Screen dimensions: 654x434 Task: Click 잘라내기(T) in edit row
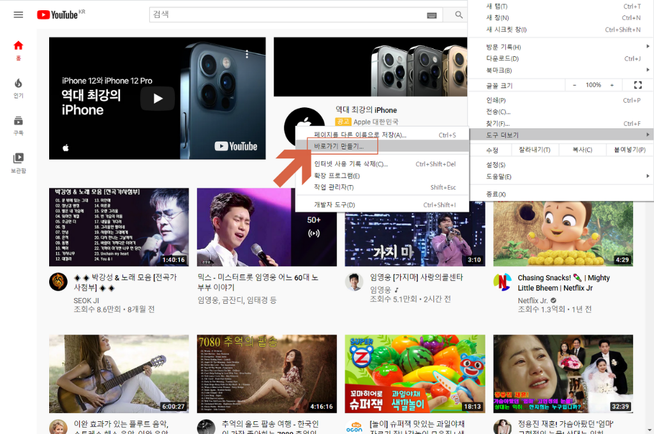[x=534, y=150]
